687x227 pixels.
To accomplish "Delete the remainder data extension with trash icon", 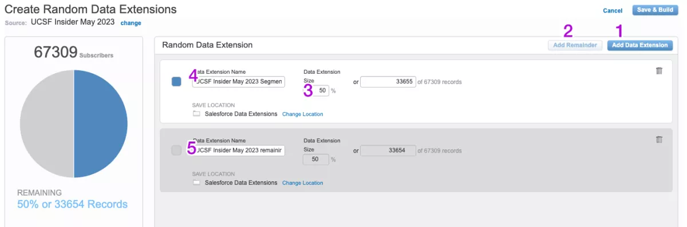I will coord(659,140).
